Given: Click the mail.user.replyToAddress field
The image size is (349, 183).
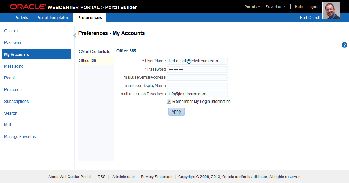Looking at the screenshot, I should coord(197,94).
